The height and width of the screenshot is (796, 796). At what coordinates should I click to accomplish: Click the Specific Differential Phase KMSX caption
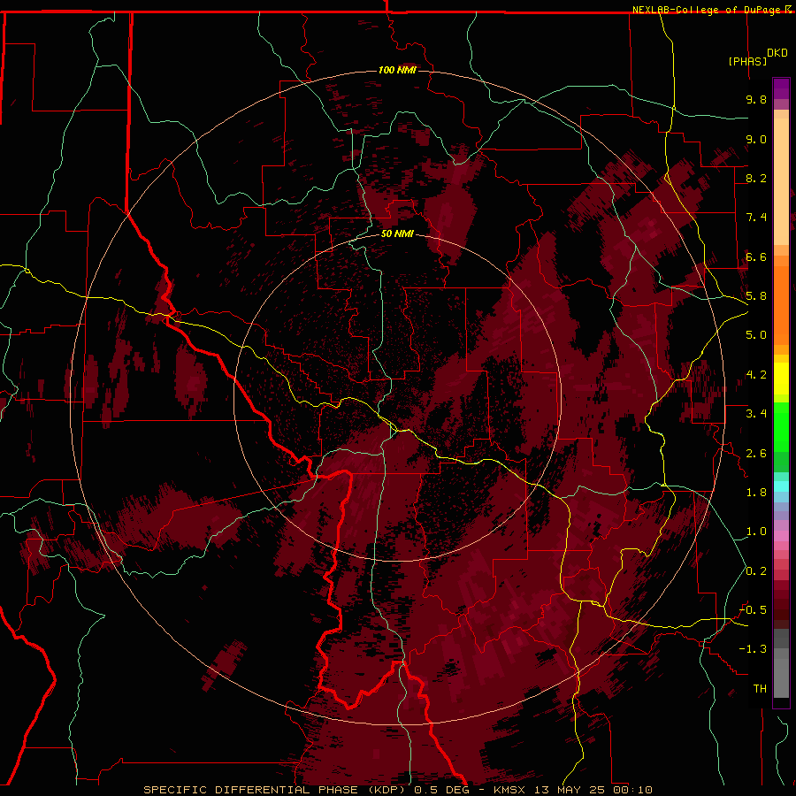point(397,790)
